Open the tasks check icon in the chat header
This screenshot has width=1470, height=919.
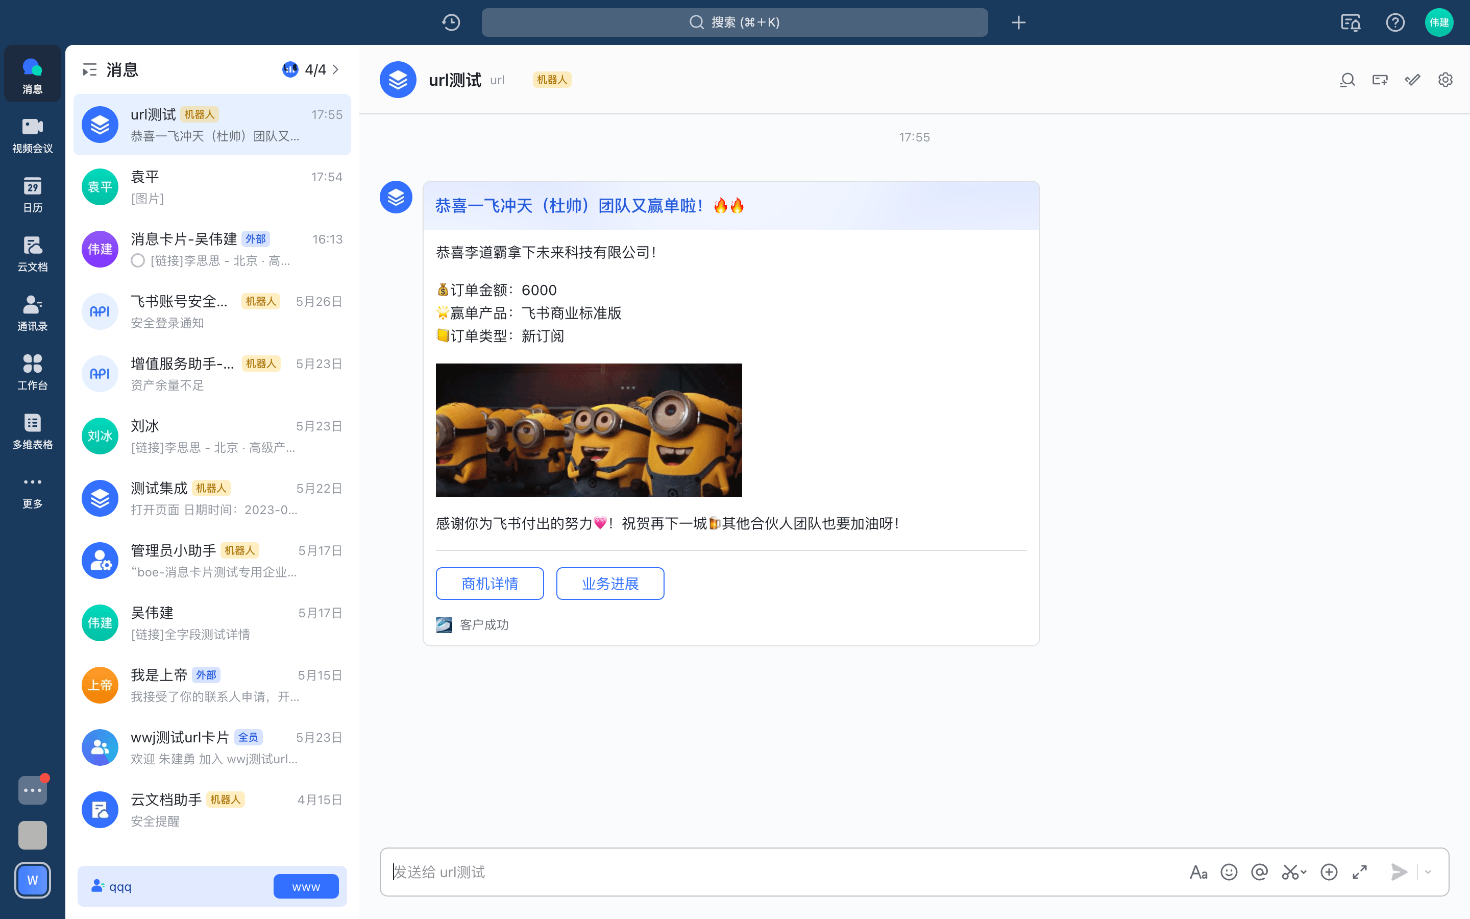[x=1412, y=80]
